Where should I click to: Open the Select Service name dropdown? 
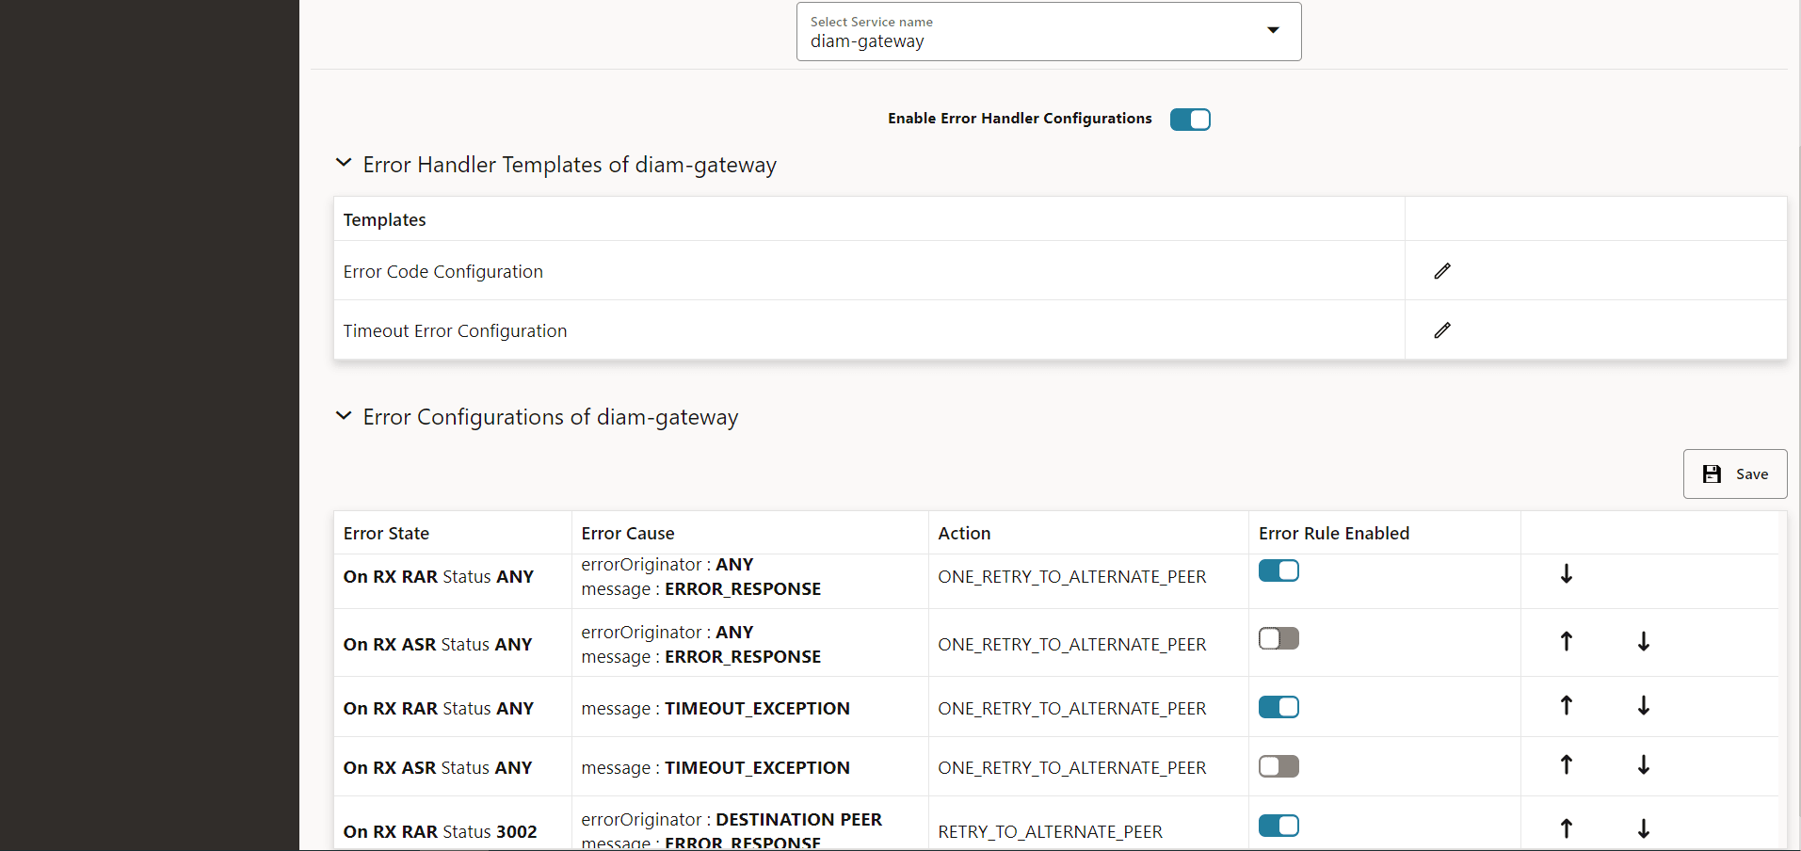[1273, 30]
